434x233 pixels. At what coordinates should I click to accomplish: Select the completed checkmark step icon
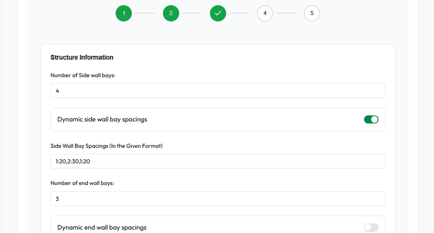point(218,13)
